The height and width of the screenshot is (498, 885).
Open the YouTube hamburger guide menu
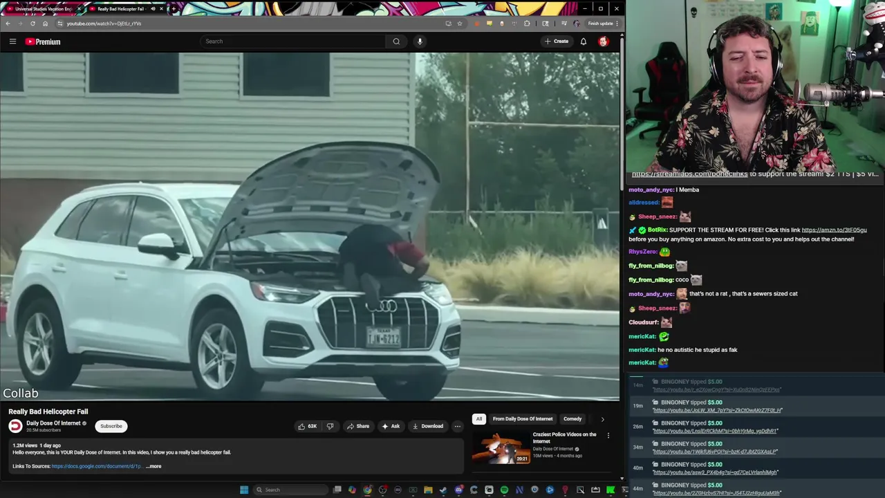click(12, 41)
